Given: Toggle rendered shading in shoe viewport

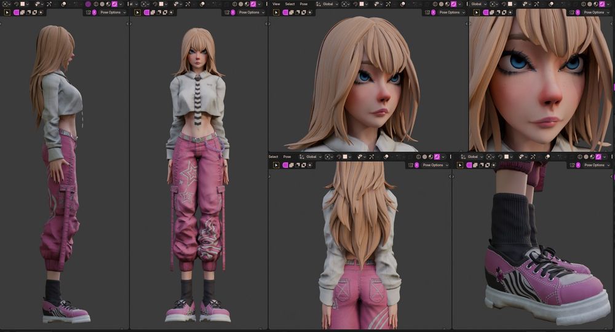Looking at the screenshot, I should point(598,157).
